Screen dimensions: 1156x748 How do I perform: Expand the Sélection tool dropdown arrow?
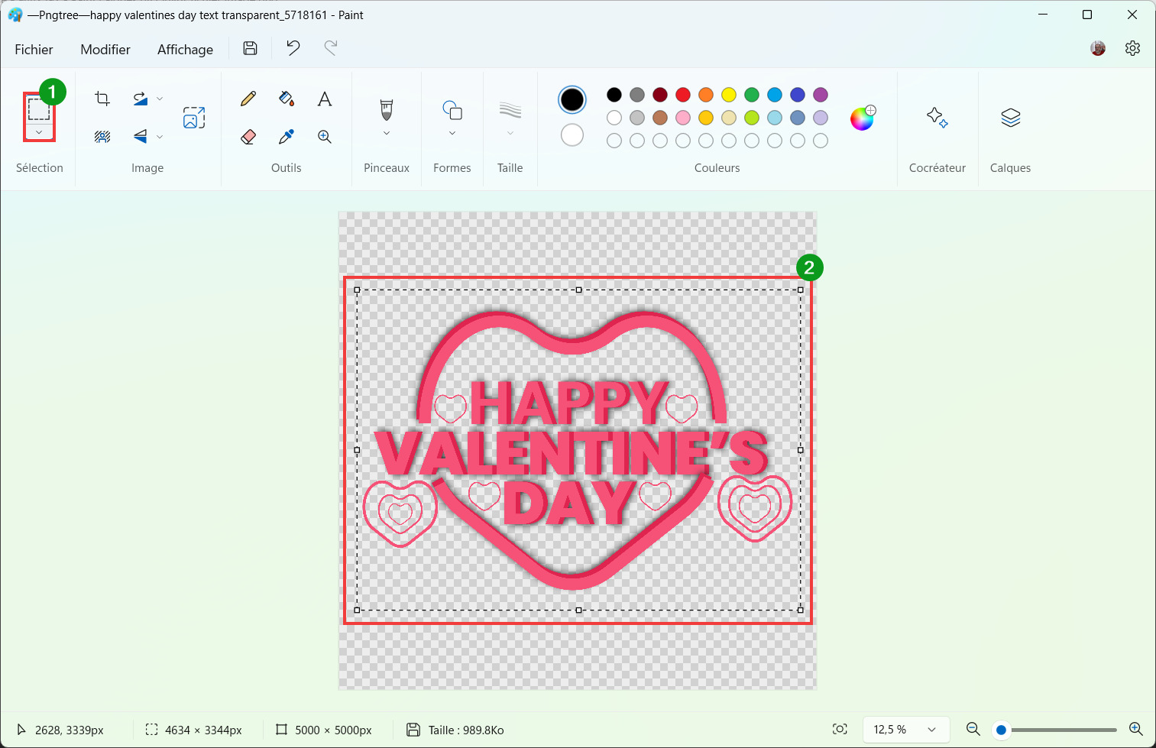coord(39,132)
